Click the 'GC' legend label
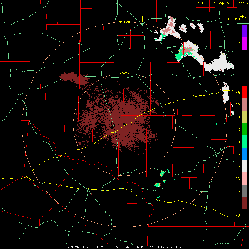Image resolution: width=249 pixels, height=249 pixels. coord(237,191)
